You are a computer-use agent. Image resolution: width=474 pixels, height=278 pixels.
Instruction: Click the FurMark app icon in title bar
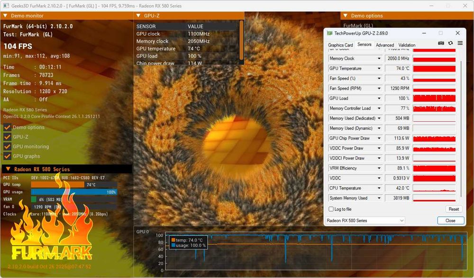pyautogui.click(x=6, y=6)
